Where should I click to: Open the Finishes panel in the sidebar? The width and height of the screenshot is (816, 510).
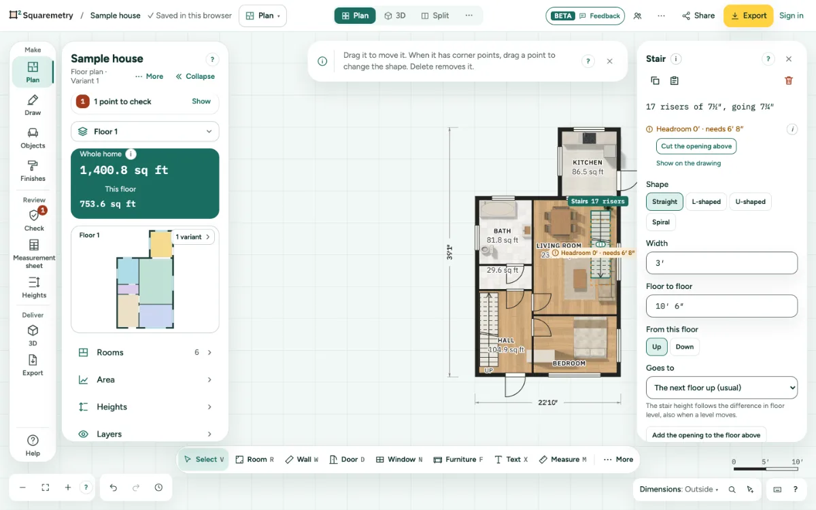pos(33,171)
